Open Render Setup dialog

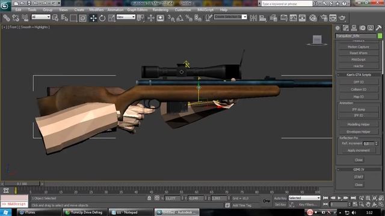coord(324,18)
